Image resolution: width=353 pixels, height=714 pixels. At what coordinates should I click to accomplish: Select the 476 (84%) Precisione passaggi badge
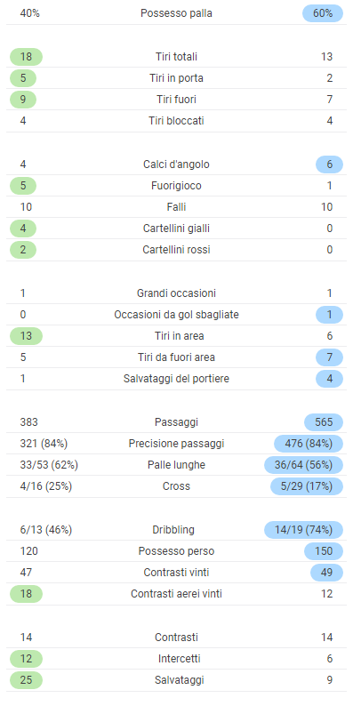(x=309, y=444)
